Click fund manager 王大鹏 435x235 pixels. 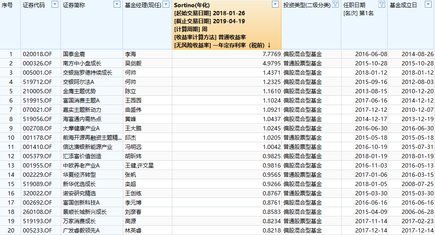click(133, 128)
